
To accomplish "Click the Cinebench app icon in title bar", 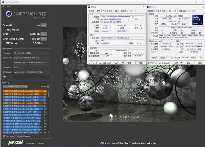I will click(x=3, y=2).
